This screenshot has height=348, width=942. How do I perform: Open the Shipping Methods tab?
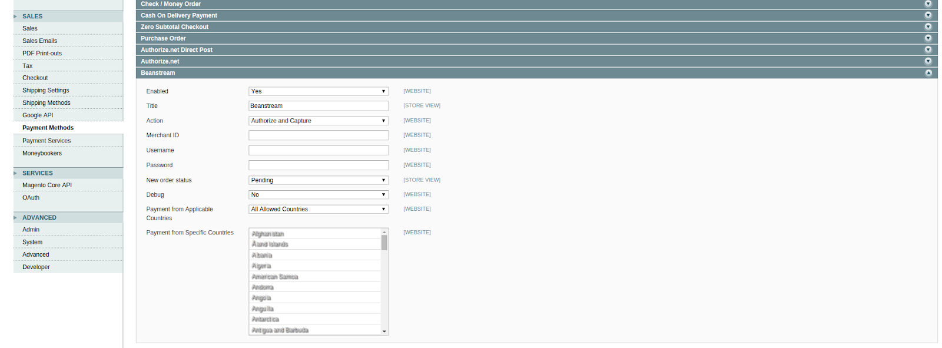68,102
